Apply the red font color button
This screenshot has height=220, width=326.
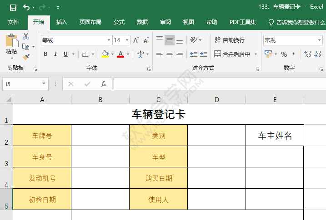tap(120, 54)
